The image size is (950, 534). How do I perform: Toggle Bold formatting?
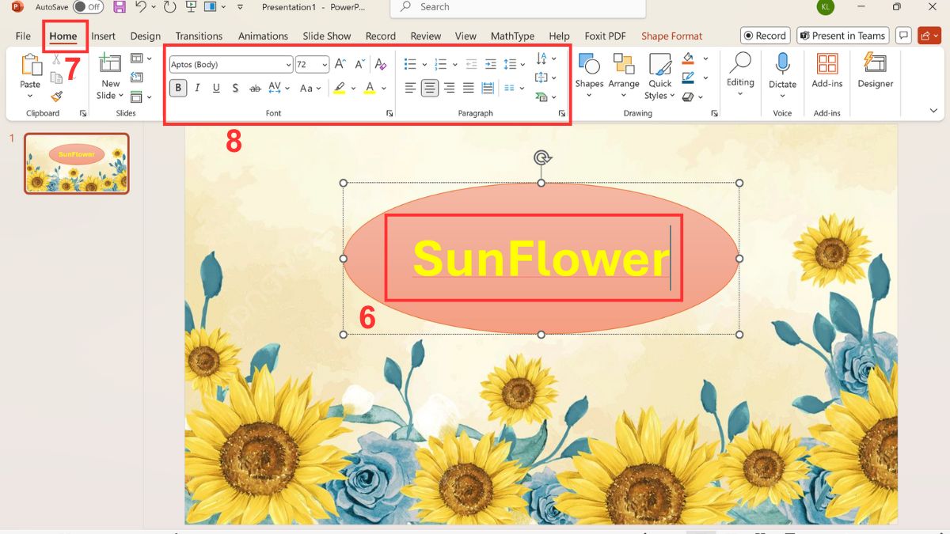point(178,88)
